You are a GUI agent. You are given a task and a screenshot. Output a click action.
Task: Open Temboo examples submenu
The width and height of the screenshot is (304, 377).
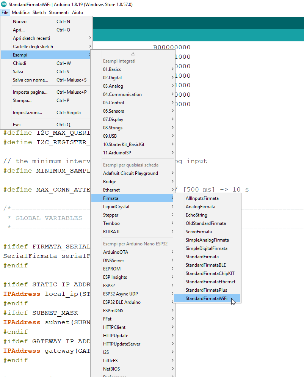133,223
